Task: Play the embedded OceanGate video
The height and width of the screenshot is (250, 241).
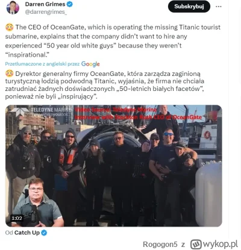Action: click(114, 166)
